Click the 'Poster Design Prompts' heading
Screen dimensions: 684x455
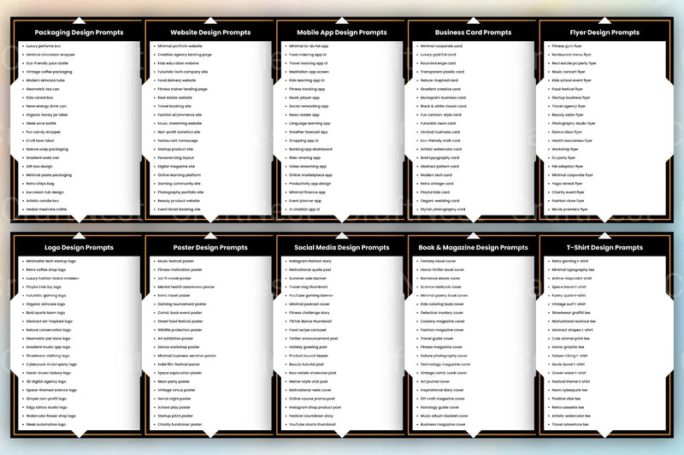[210, 247]
